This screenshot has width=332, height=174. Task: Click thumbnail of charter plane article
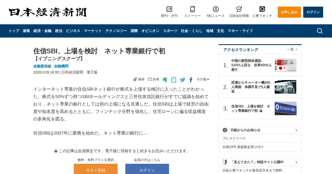(x=286, y=87)
